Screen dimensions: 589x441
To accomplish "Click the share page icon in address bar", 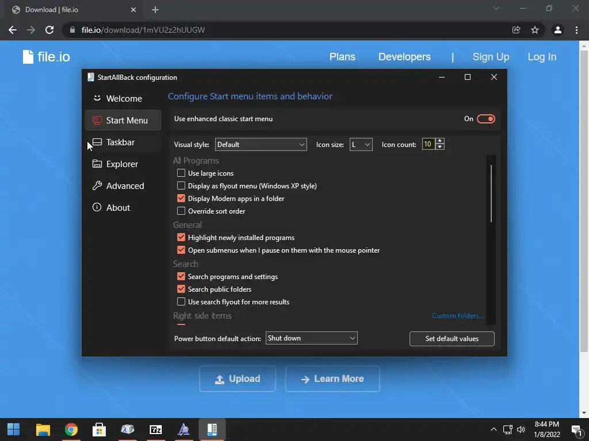I will point(516,30).
